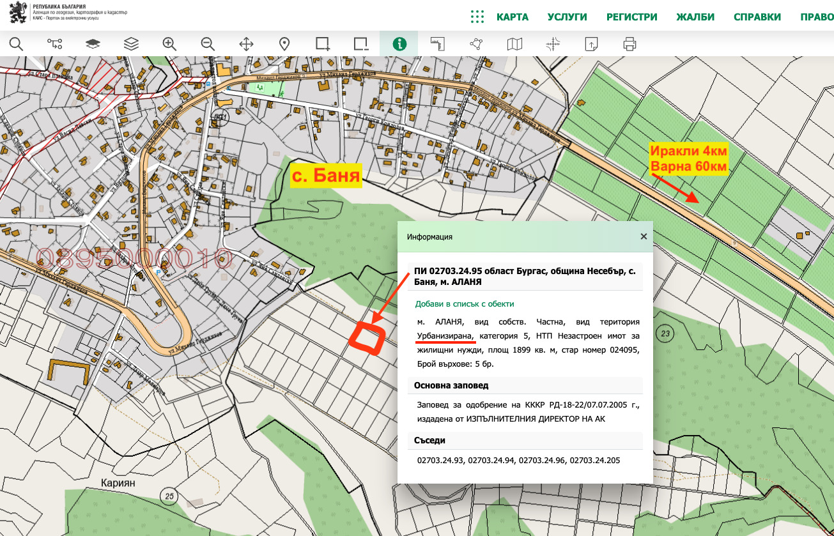Open the РЕГИСТРИ menu
The height and width of the screenshot is (536, 834).
[632, 17]
